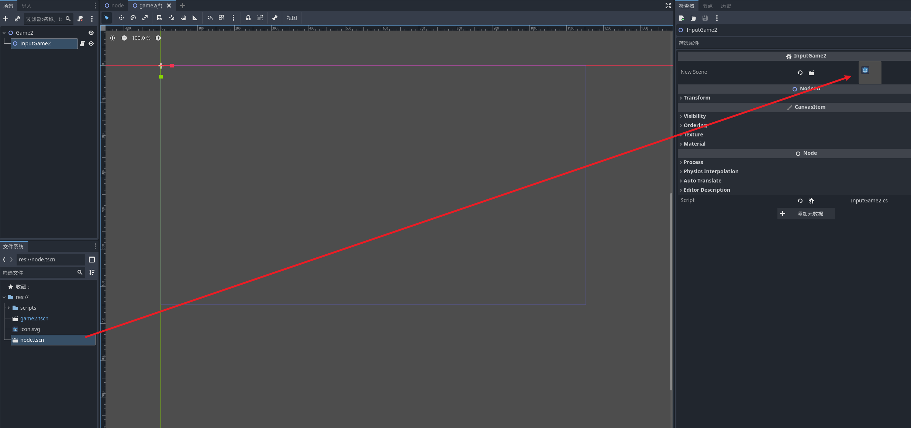Viewport: 911px width, 428px height.
Task: Switch to the 节点 tab in Inspector
Action: pyautogui.click(x=707, y=6)
